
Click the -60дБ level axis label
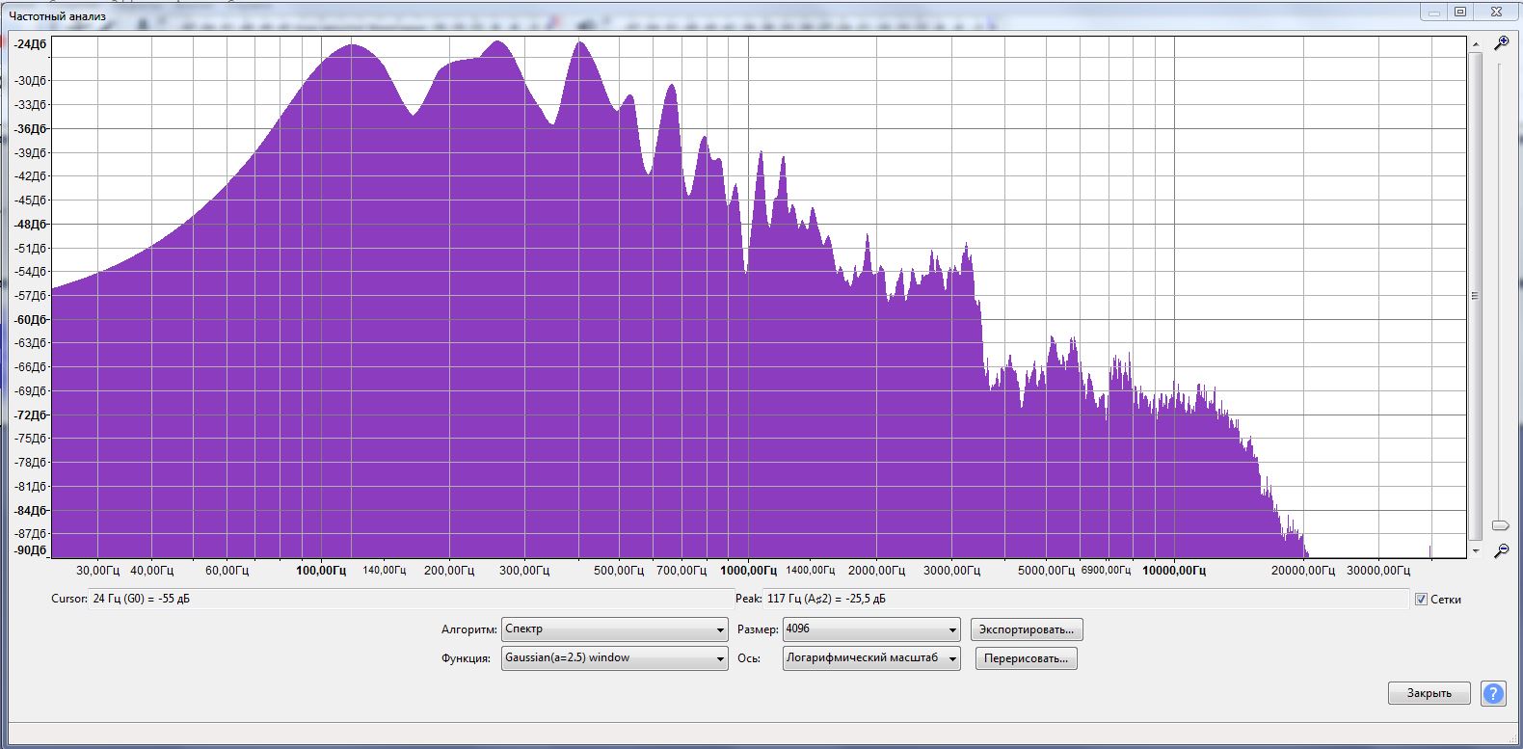coord(31,319)
